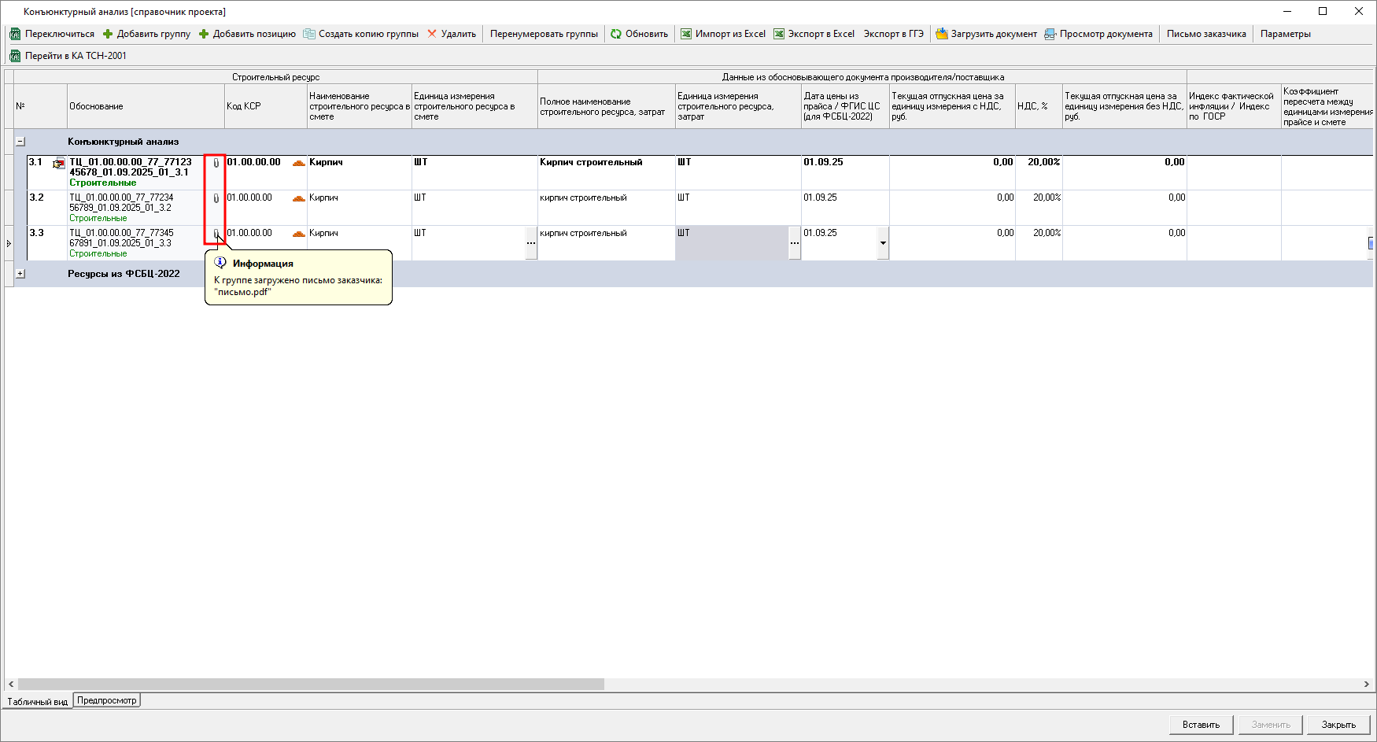
Task: Delete selection with the Удалить icon
Action: coord(432,34)
